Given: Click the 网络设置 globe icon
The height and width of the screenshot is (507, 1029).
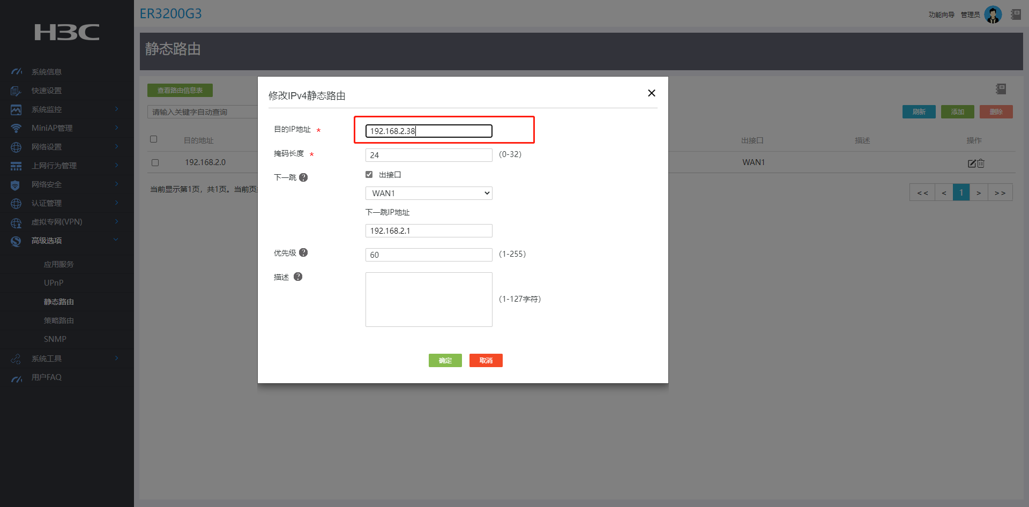Looking at the screenshot, I should tap(16, 147).
